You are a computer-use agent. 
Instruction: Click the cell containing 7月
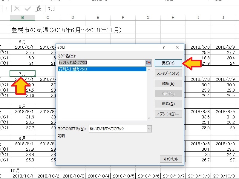pos(22,73)
